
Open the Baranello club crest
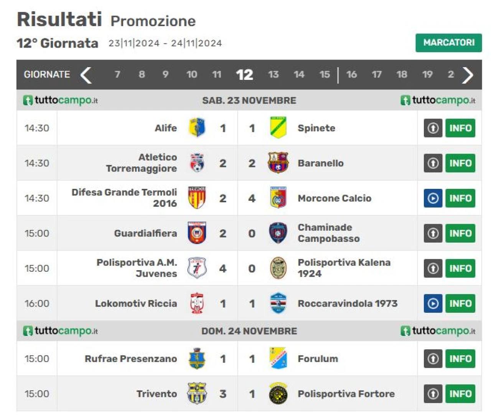[x=278, y=163]
